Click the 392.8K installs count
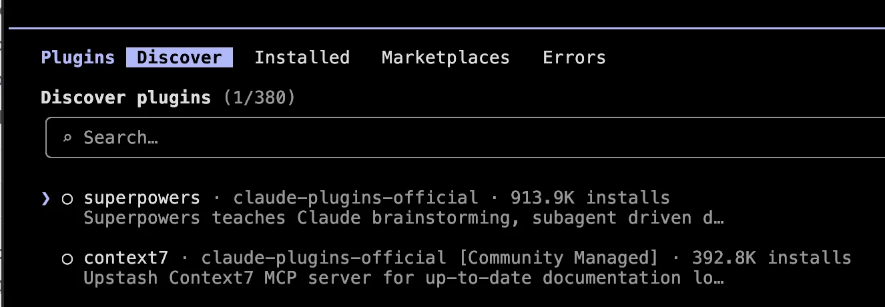 (772, 258)
